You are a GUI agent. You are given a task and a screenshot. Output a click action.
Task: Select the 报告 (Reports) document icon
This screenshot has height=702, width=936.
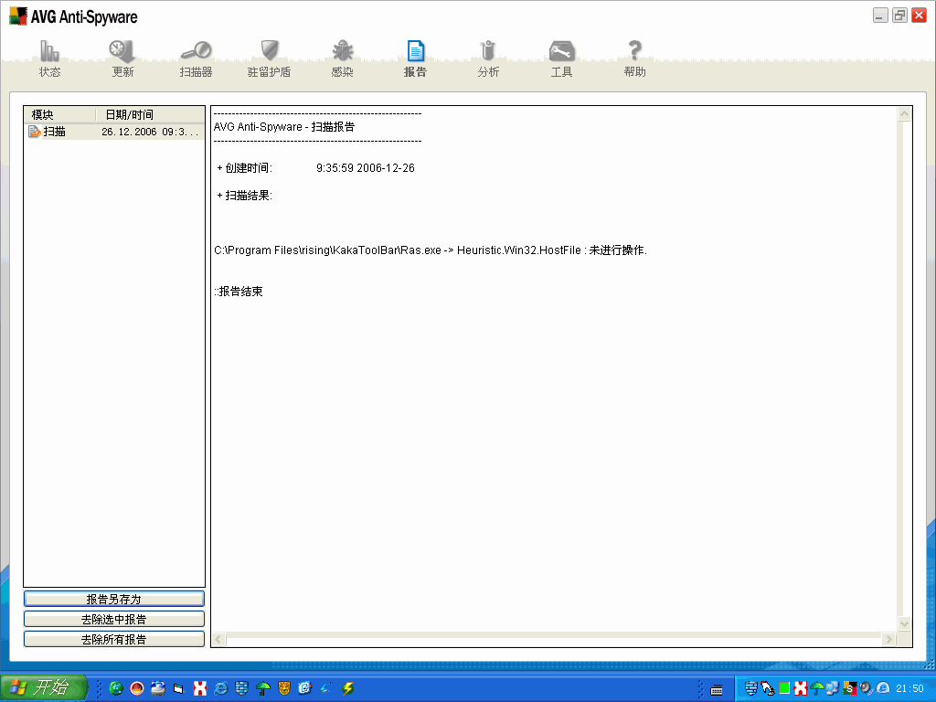click(416, 51)
